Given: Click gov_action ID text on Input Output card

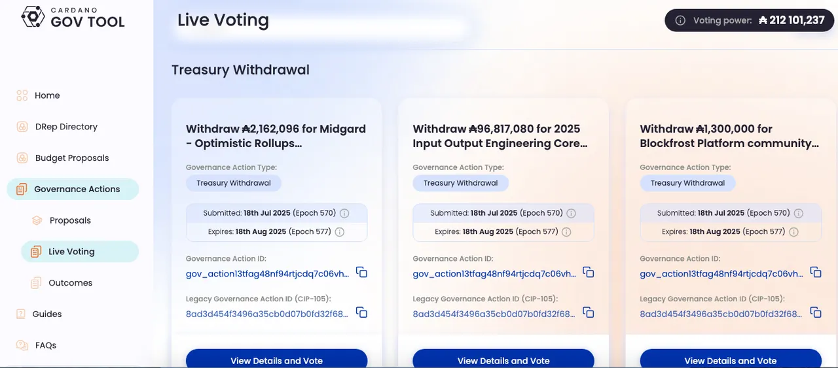Looking at the screenshot, I should click(x=495, y=274).
